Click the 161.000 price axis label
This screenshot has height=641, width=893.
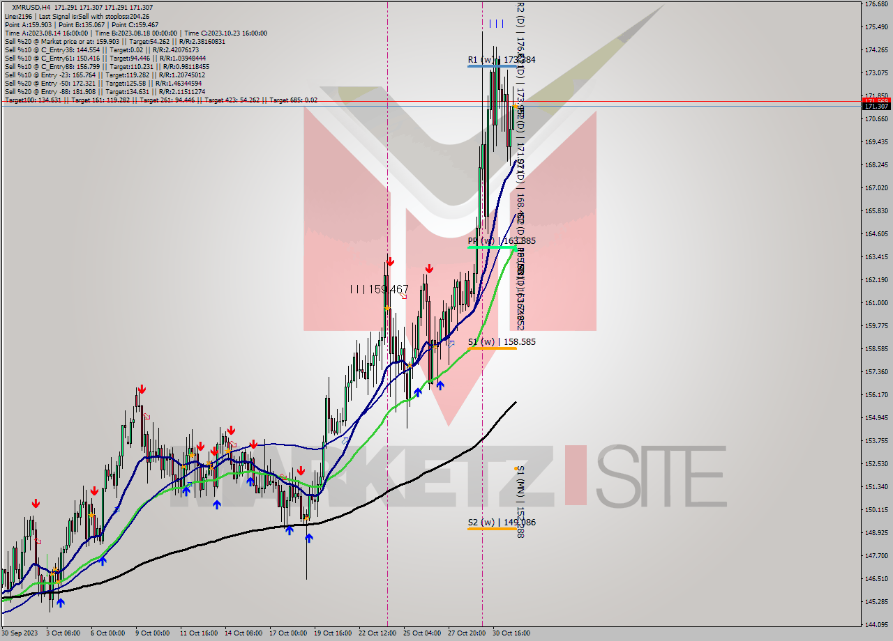[876, 303]
